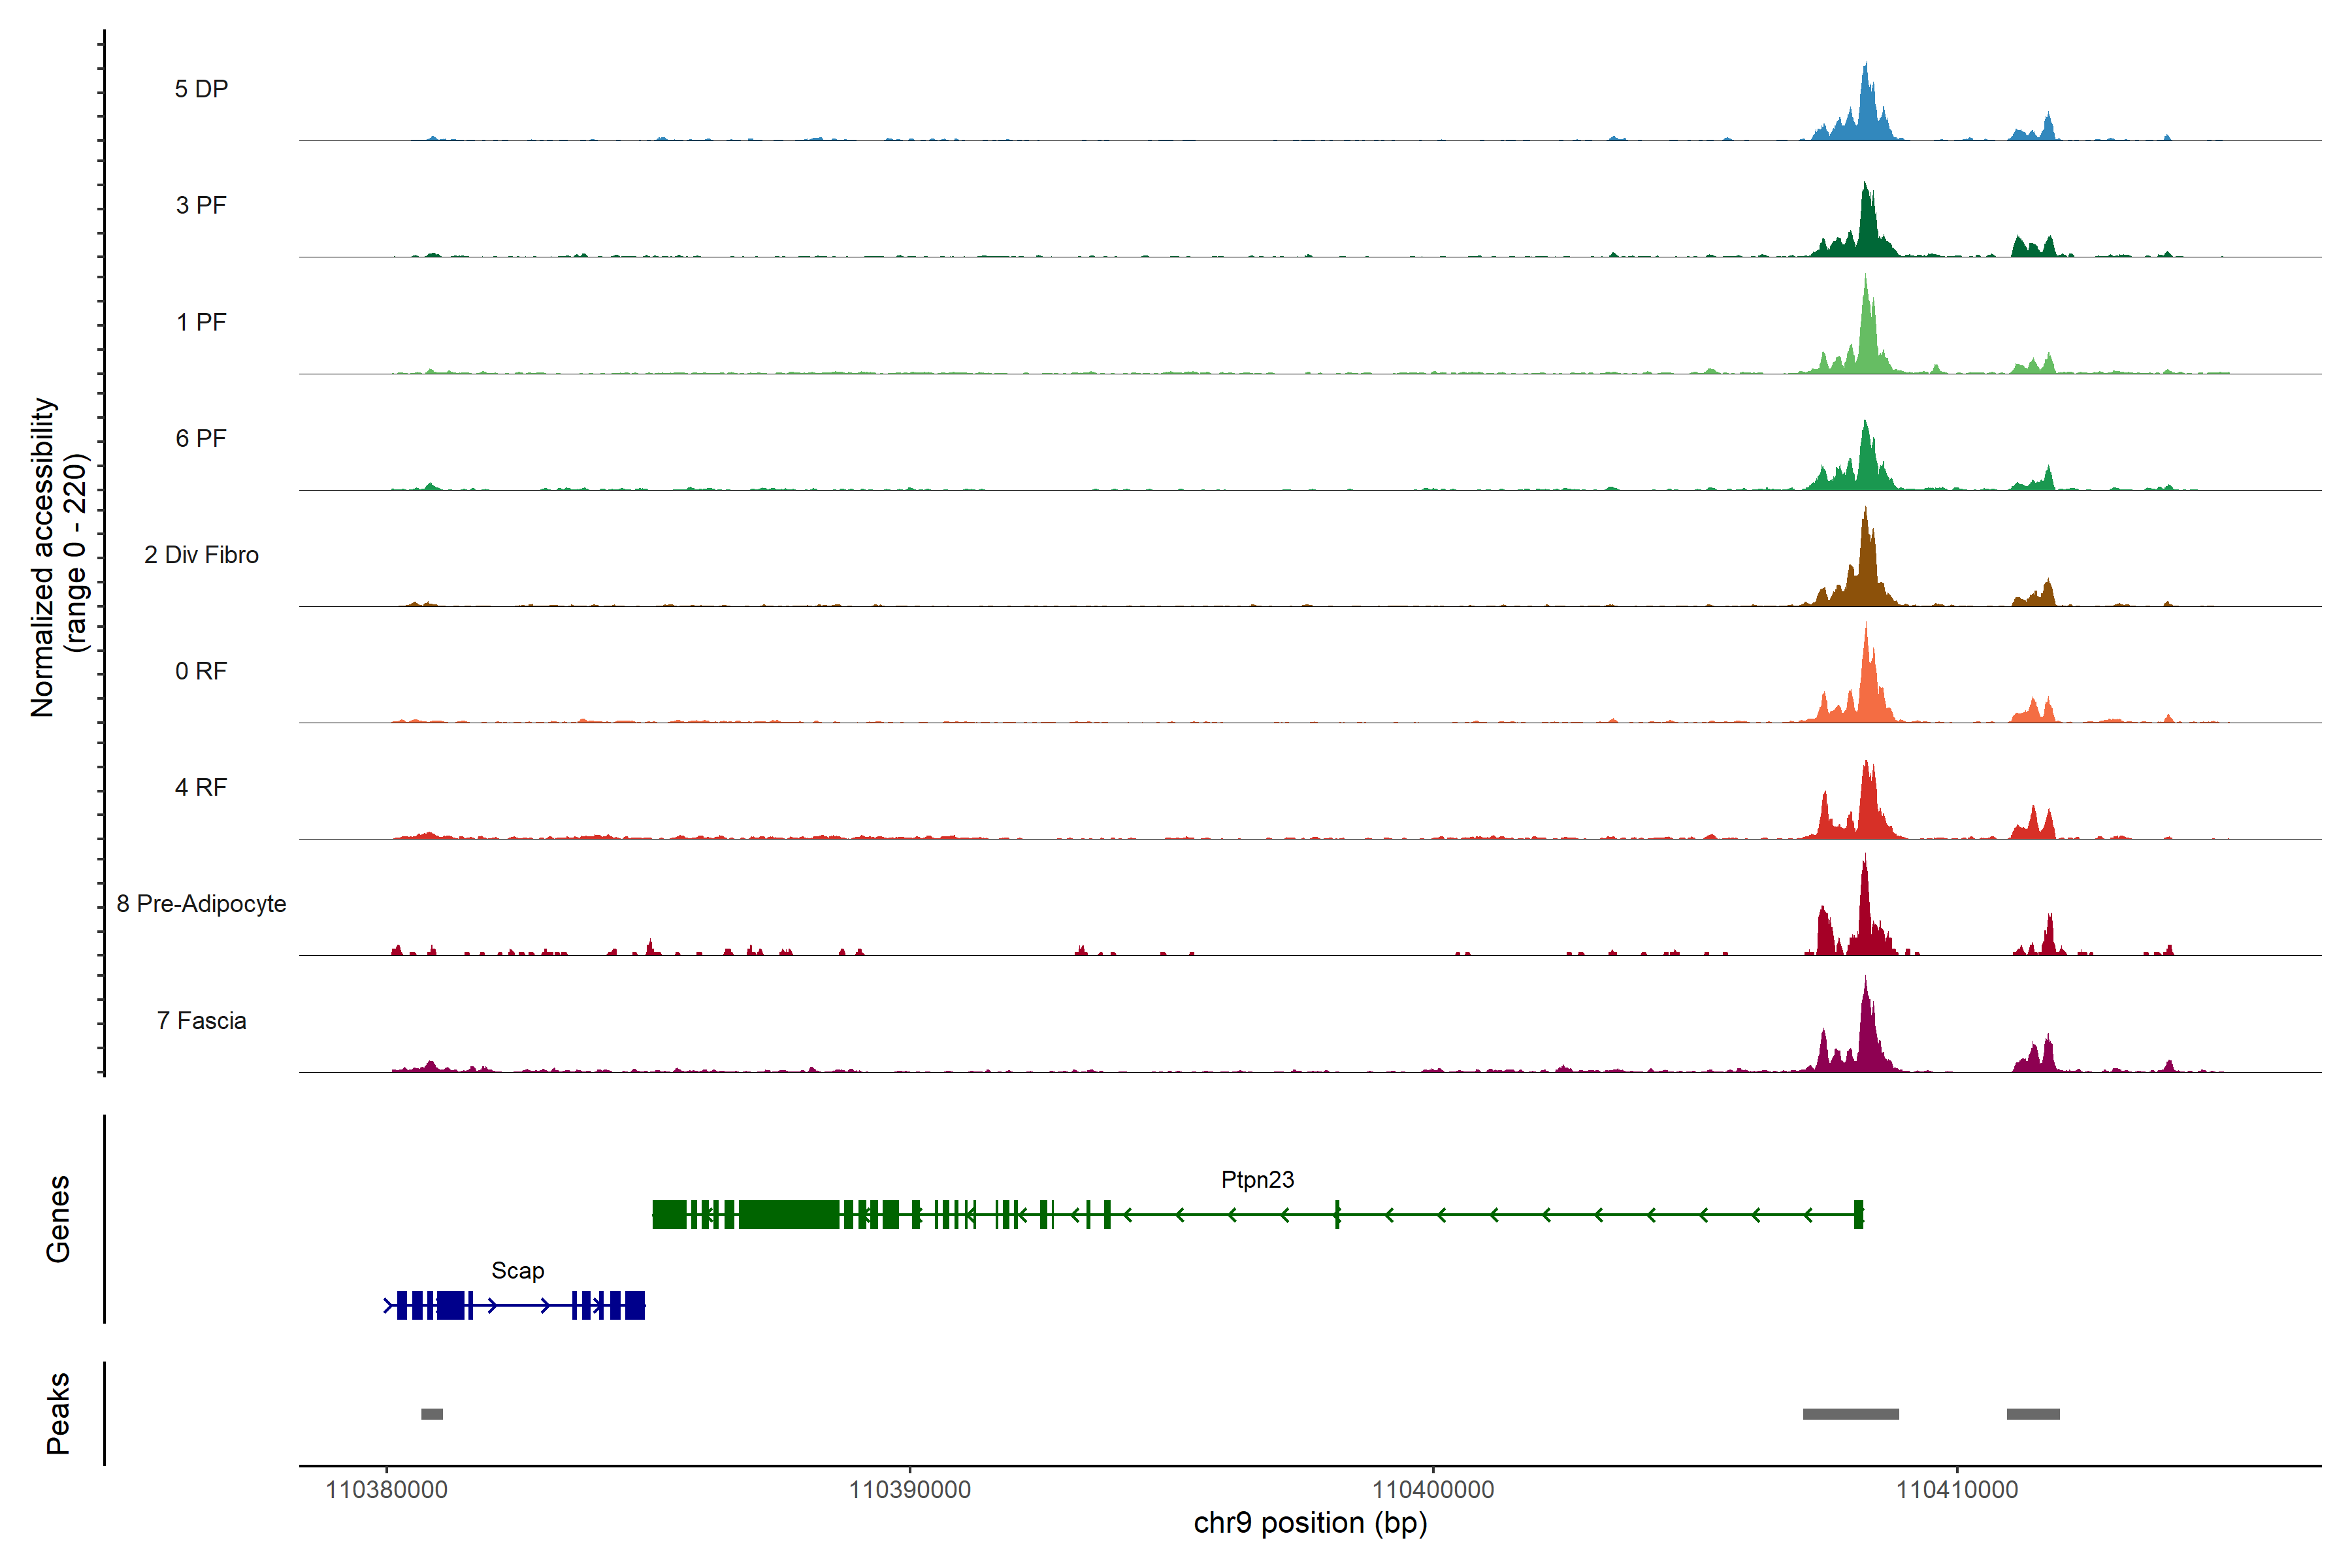Click the chr9 position axis title
Viewport: 2352px width, 1568px height.
[1310, 1523]
